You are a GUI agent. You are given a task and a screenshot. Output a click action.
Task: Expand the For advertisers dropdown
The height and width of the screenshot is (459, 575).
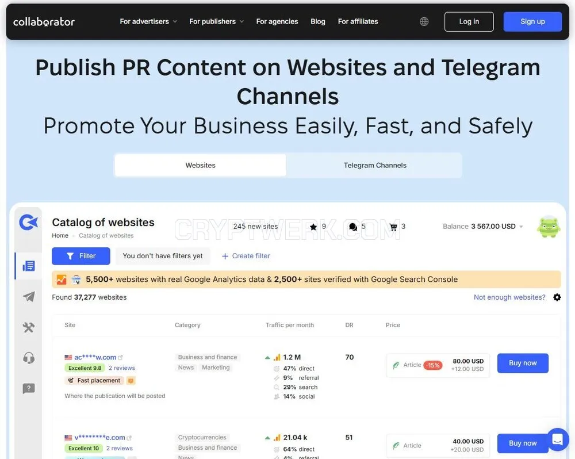coord(148,22)
